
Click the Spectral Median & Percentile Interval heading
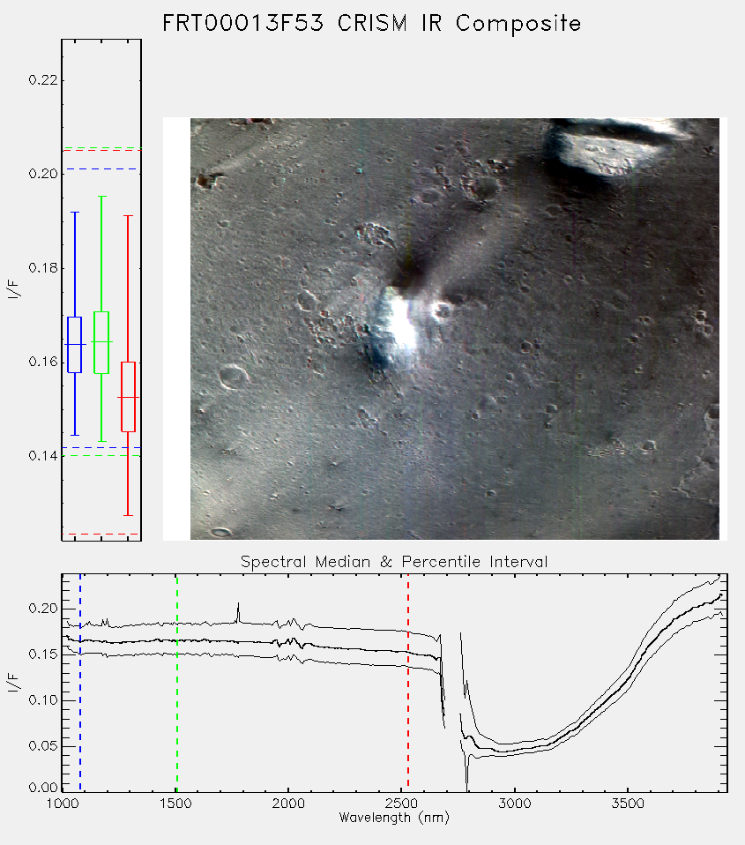[x=394, y=562]
